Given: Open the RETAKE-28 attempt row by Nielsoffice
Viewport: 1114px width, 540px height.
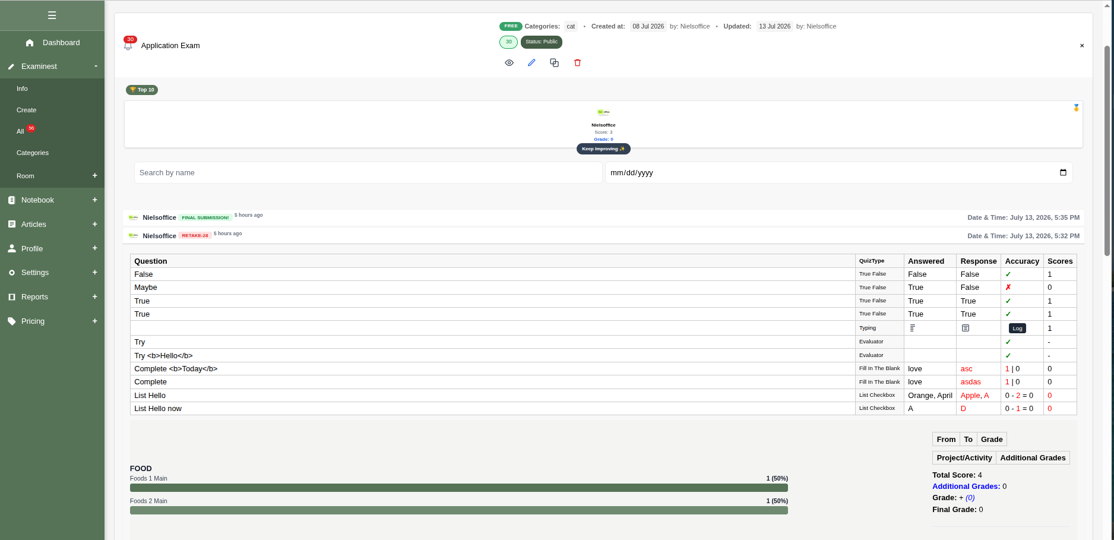Looking at the screenshot, I should pos(604,236).
